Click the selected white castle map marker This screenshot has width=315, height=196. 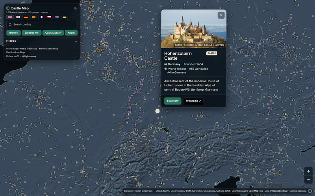157,111
